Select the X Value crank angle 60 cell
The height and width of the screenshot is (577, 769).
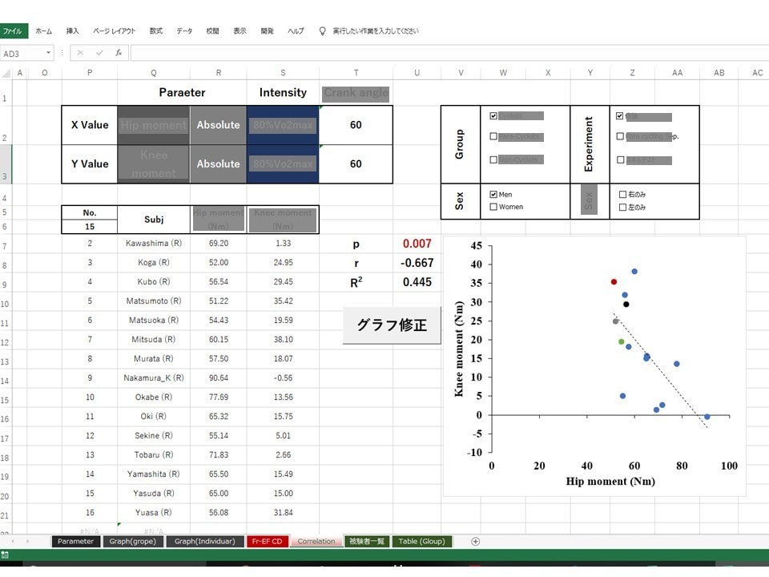(356, 125)
